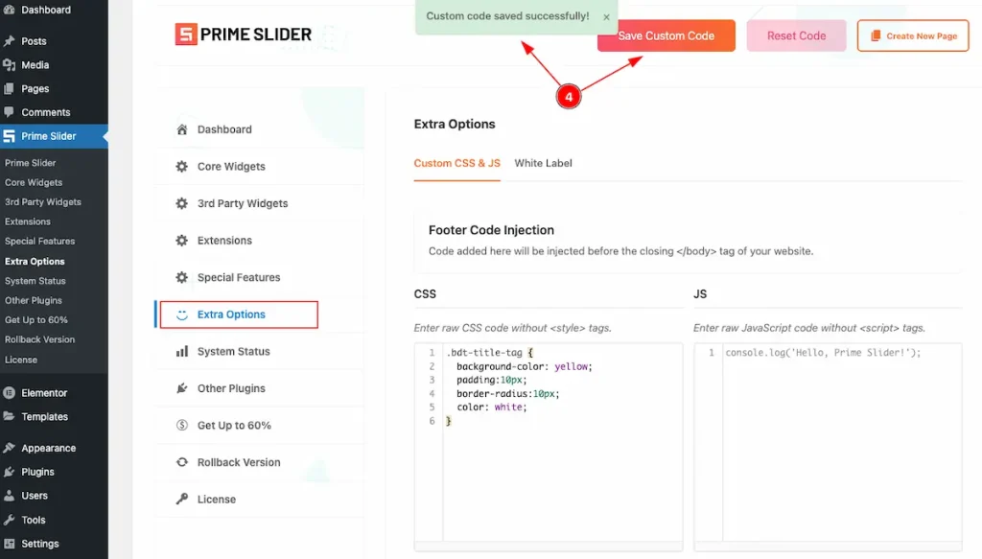Select the Custom CSS & JS tab
This screenshot has height=559, width=982.
[456, 163]
